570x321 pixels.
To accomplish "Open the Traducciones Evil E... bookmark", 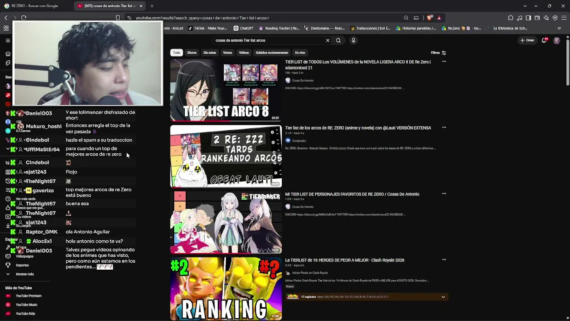I will pos(370,28).
